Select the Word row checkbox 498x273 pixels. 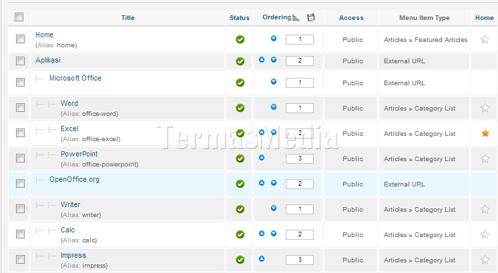click(x=20, y=108)
